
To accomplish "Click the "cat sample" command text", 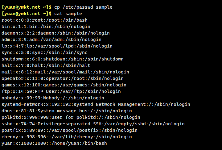I will [x=68, y=14].
